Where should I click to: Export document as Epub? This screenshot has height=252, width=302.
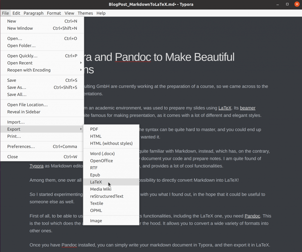(x=111, y=175)
